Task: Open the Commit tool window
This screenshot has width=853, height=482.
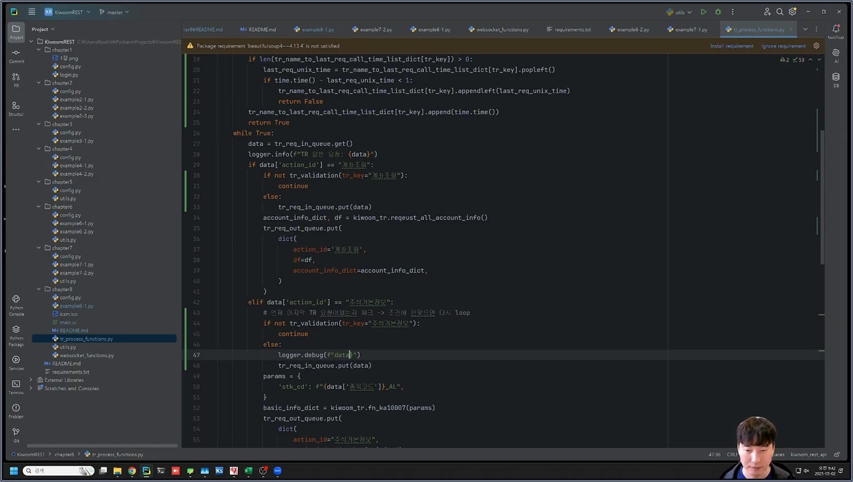Action: tap(16, 56)
